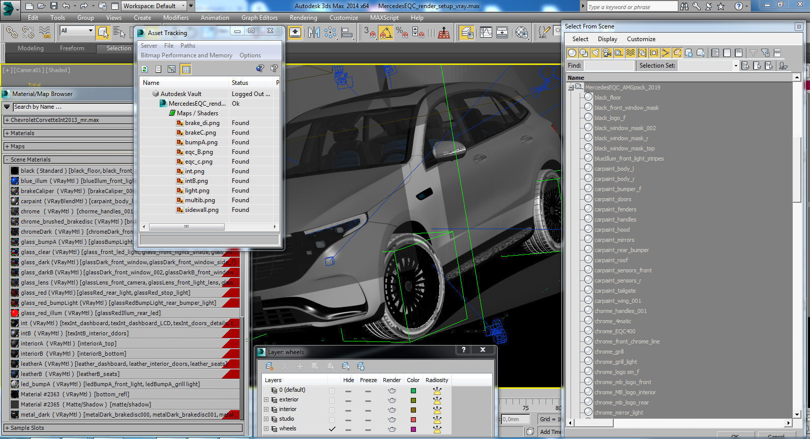Click the Name column header in Select From Scene
Screen dimensions: 810x439
coord(680,78)
